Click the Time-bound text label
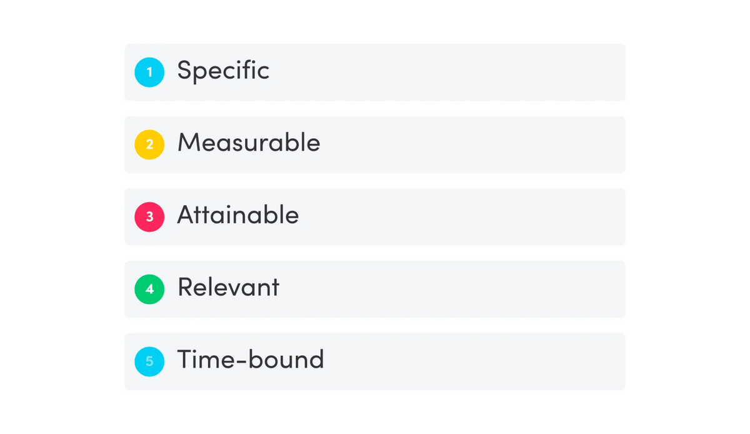The width and height of the screenshot is (750, 434). pos(251,360)
